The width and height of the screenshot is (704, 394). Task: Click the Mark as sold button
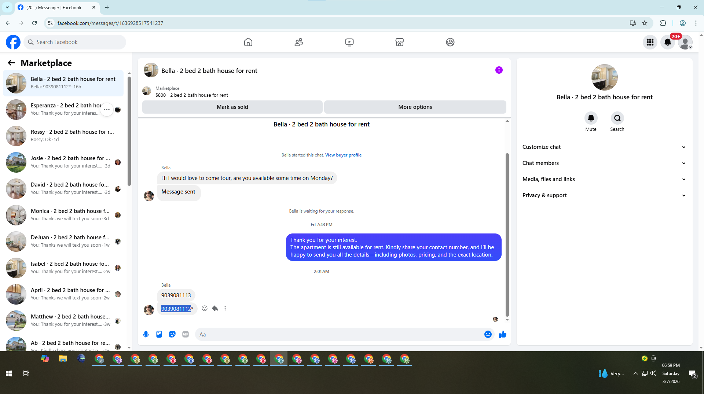click(232, 107)
